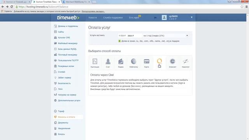The width and height of the screenshot is (249, 140).
Task: Open the Сервисы apps shortcut in bookmarks bar
Action: point(7,11)
